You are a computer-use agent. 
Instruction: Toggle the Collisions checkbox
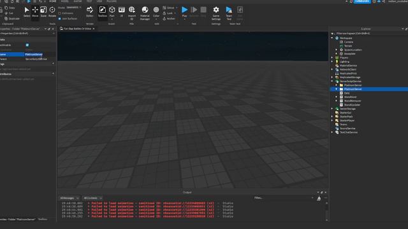point(59,13)
